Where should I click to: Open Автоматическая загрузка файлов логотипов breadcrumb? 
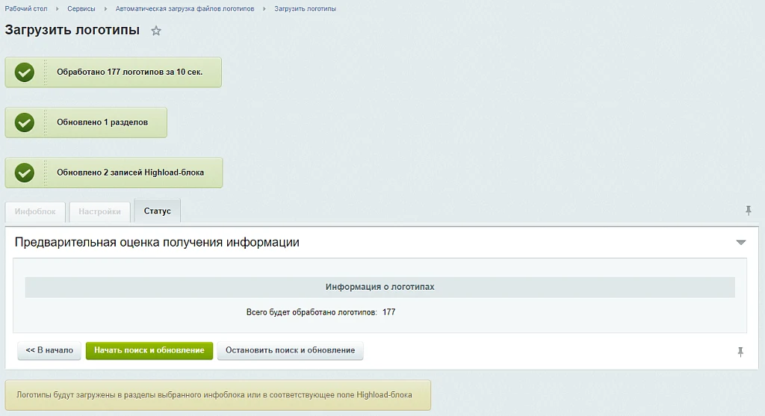(x=185, y=9)
